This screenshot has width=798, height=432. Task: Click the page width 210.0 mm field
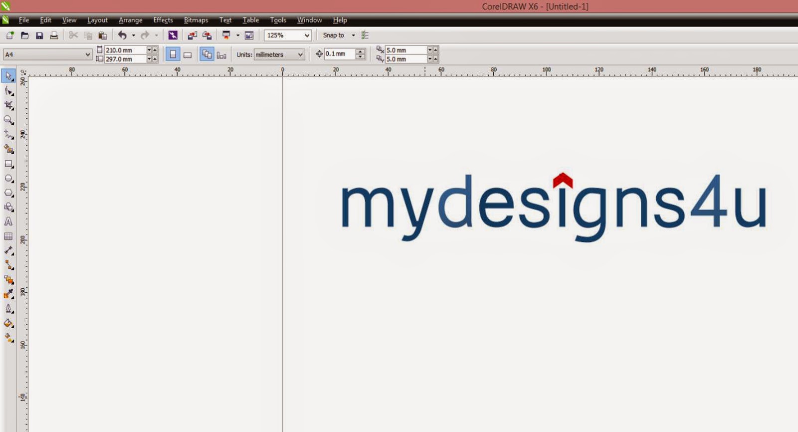click(125, 50)
